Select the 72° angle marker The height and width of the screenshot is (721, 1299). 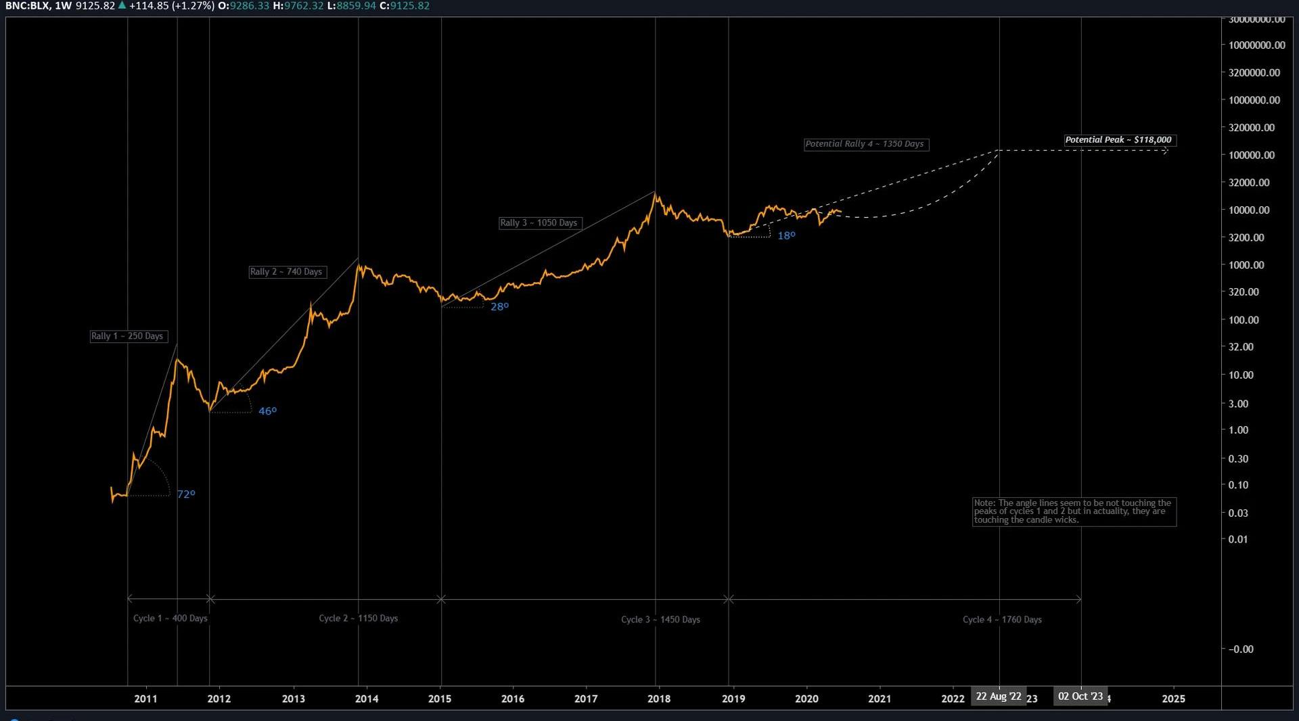(186, 494)
